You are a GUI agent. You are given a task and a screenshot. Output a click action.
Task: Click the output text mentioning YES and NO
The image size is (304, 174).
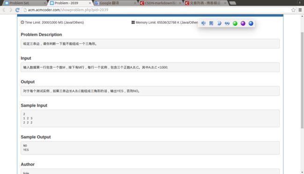pyautogui.click(x=81, y=91)
